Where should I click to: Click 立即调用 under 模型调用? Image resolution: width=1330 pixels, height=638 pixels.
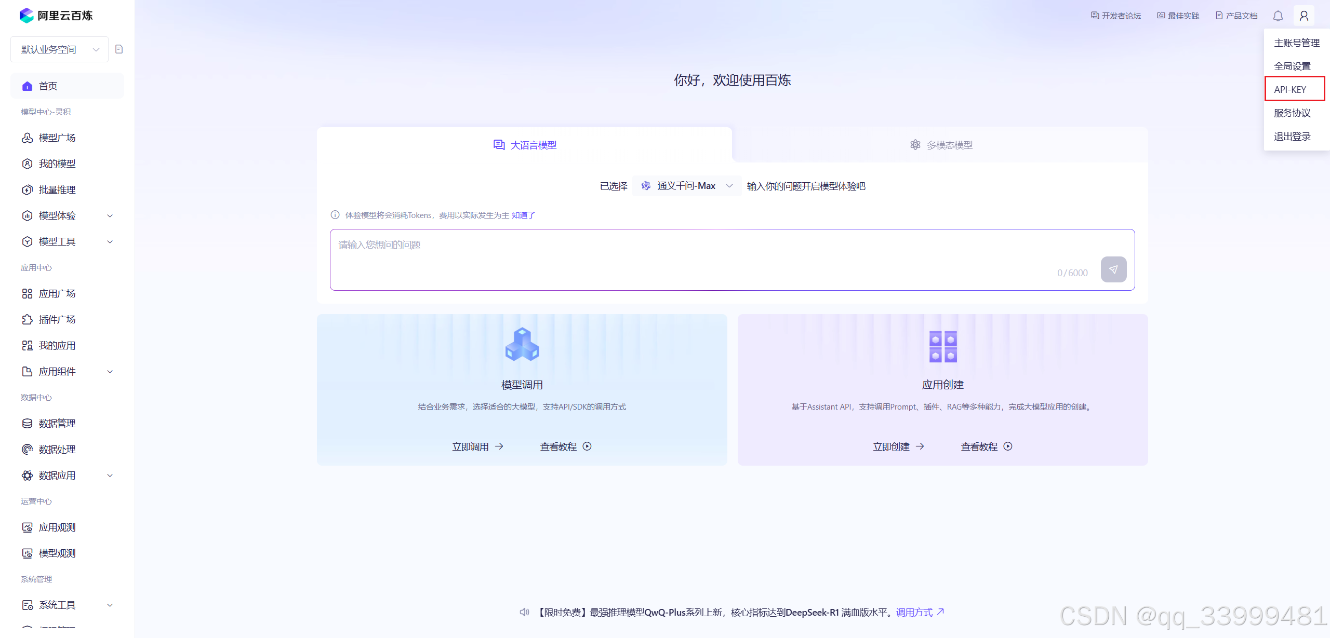click(477, 446)
